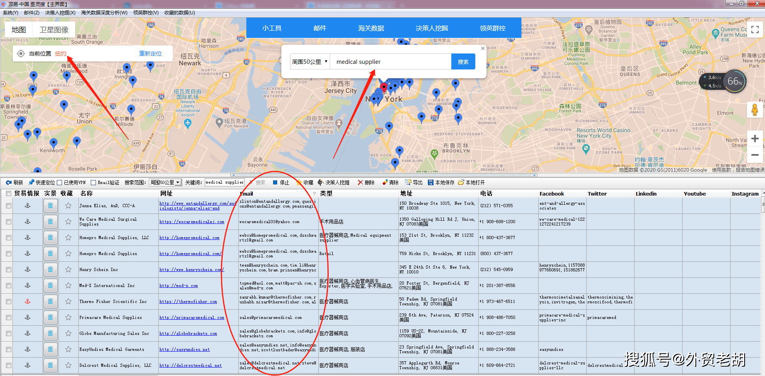This screenshot has height=376, width=765.
Task: Open the thermofisher.com link
Action: [188, 301]
